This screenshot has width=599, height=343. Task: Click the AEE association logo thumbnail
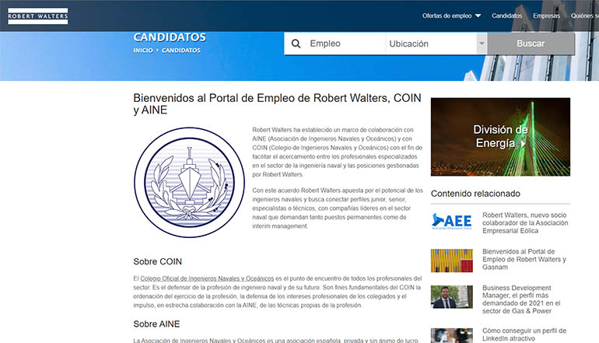(x=451, y=220)
